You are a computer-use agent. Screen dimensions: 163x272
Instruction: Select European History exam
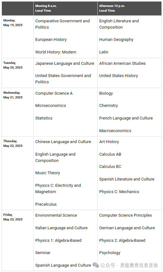point(51,40)
